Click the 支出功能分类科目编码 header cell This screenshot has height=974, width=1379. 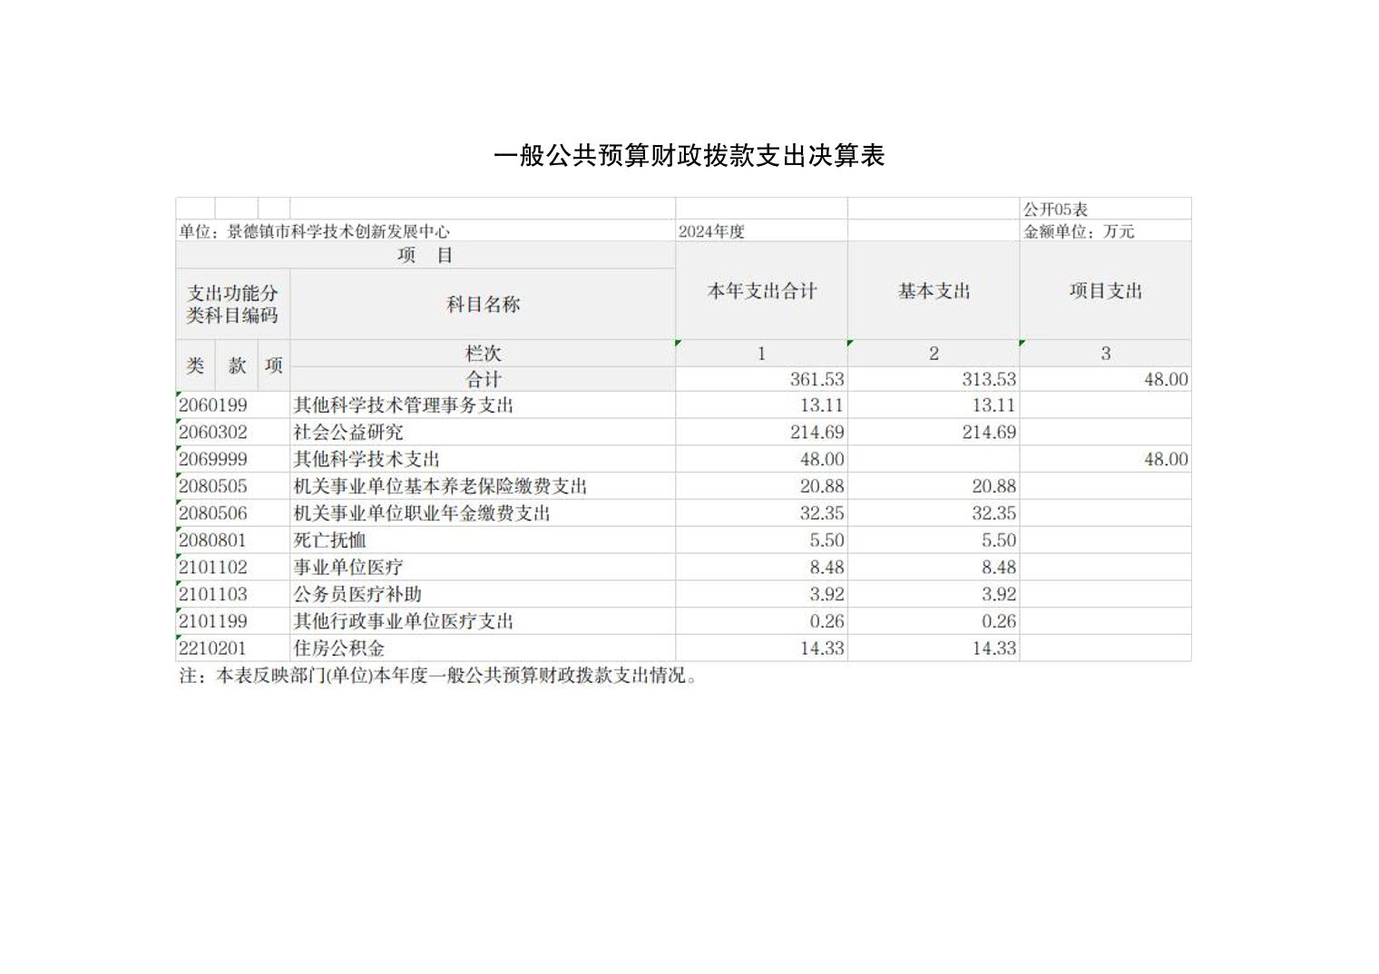coord(232,305)
